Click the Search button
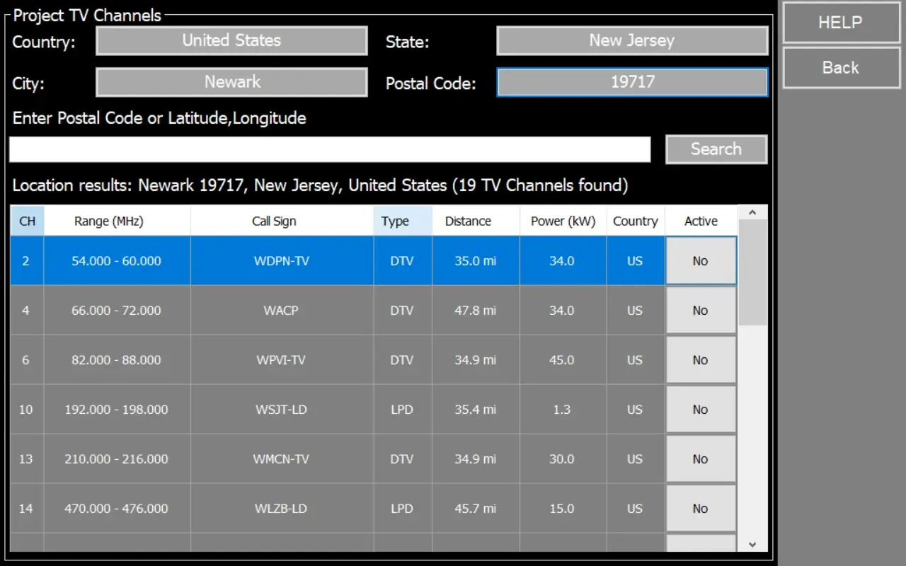 716,149
